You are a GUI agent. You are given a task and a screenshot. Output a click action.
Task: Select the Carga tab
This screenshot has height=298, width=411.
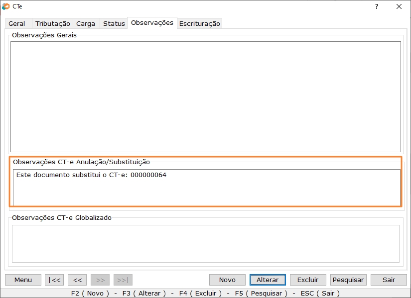tap(86, 23)
